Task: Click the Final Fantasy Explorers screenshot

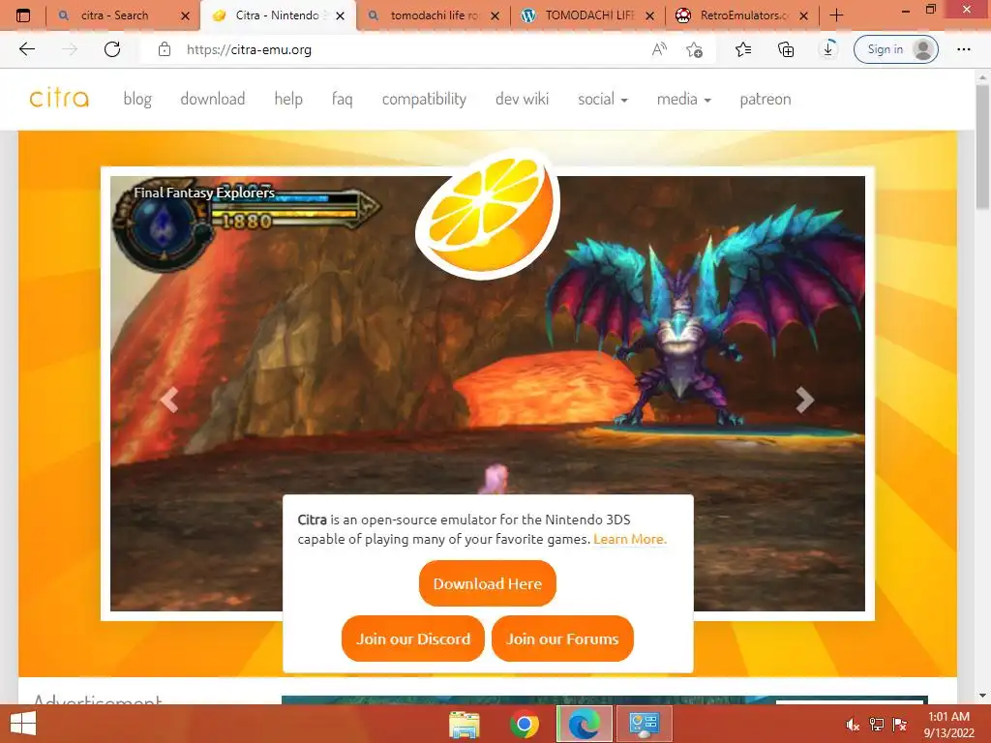Action: coord(488,393)
